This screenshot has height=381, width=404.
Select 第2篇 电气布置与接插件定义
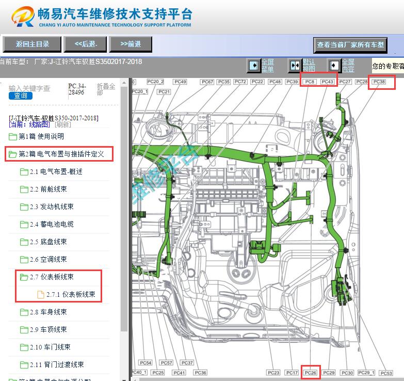click(61, 154)
